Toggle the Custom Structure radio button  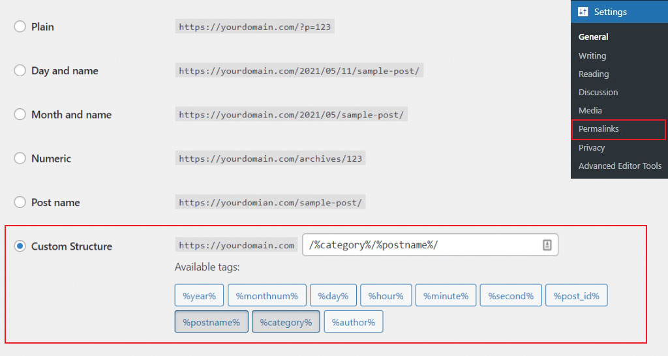[x=20, y=246]
